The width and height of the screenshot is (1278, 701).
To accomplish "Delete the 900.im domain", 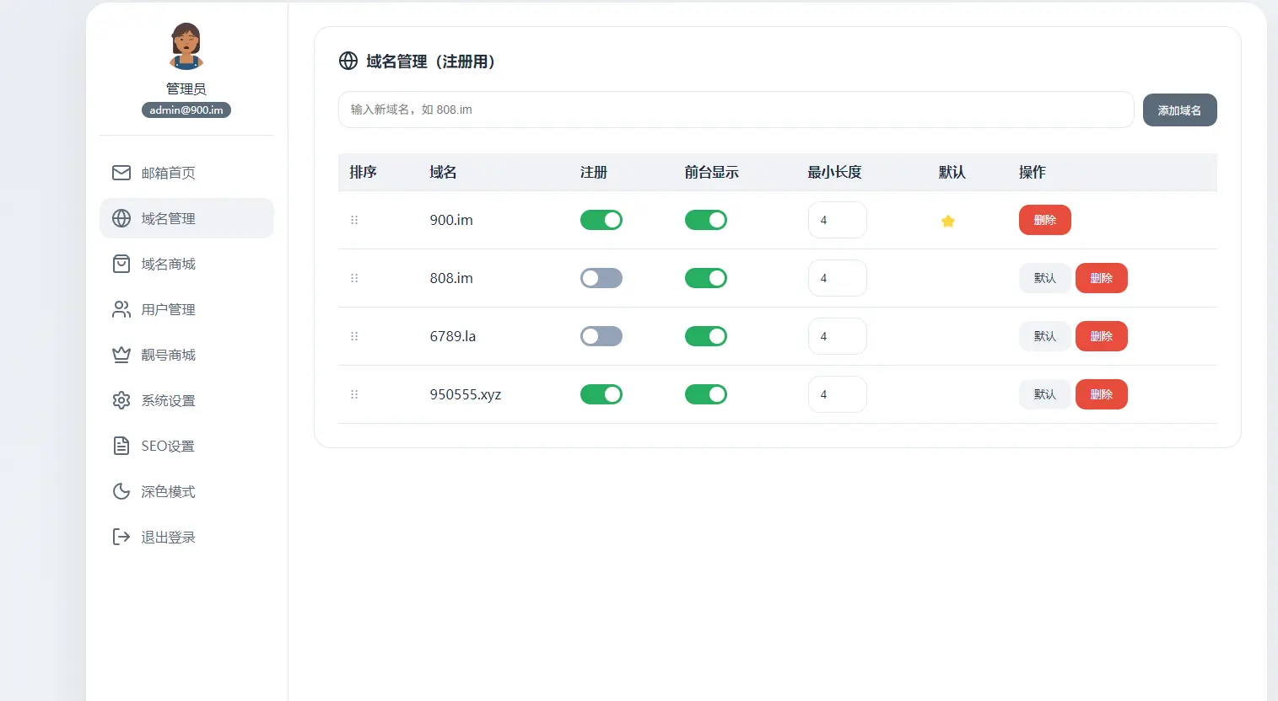I will (1045, 220).
